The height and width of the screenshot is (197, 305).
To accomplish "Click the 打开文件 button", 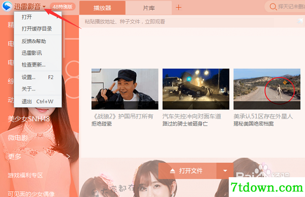I will (x=187, y=171).
